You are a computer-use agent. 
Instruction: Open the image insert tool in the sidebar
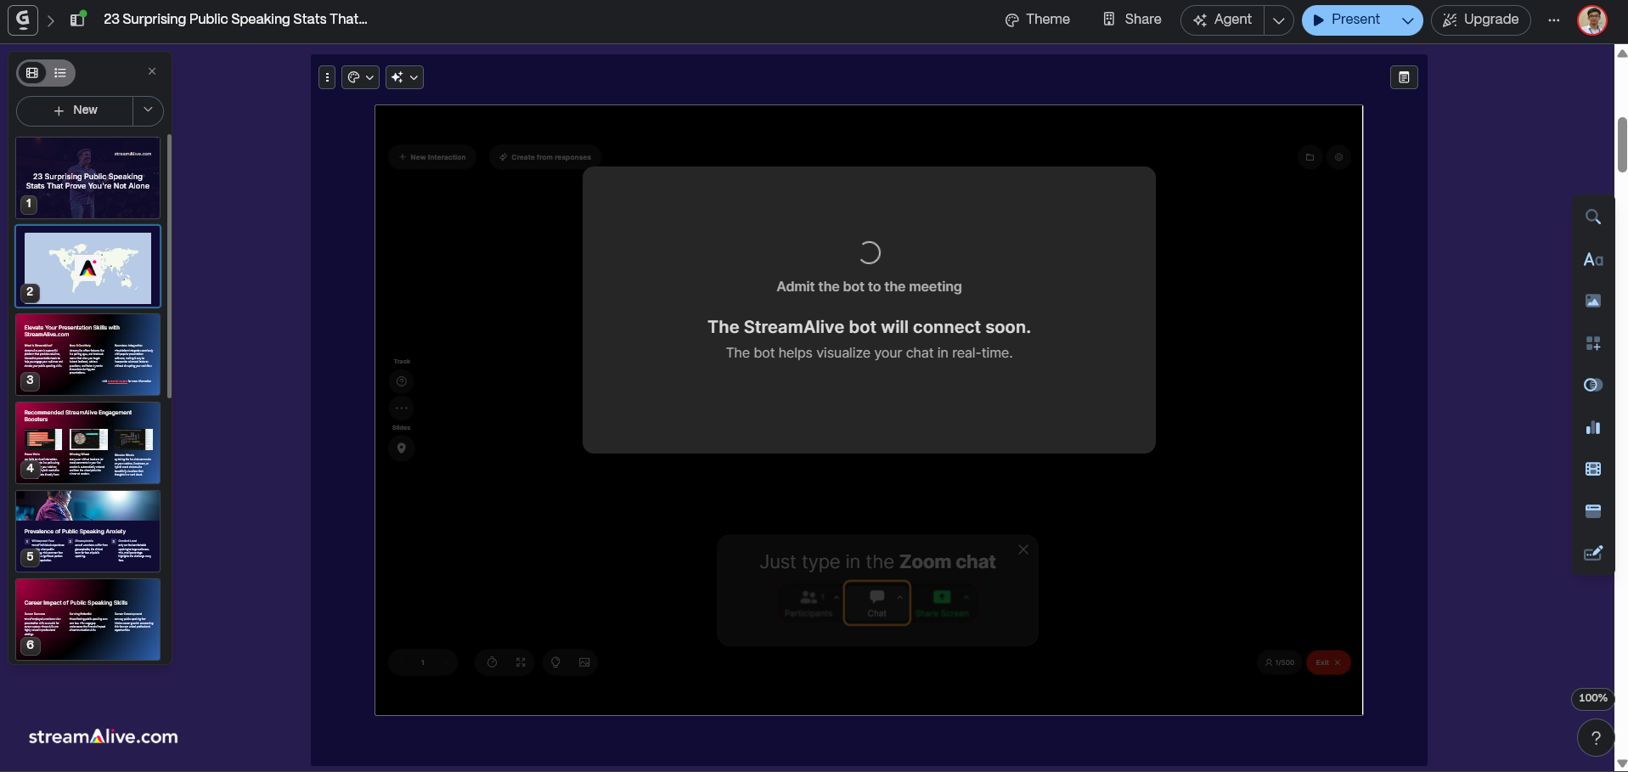coord(1593,301)
